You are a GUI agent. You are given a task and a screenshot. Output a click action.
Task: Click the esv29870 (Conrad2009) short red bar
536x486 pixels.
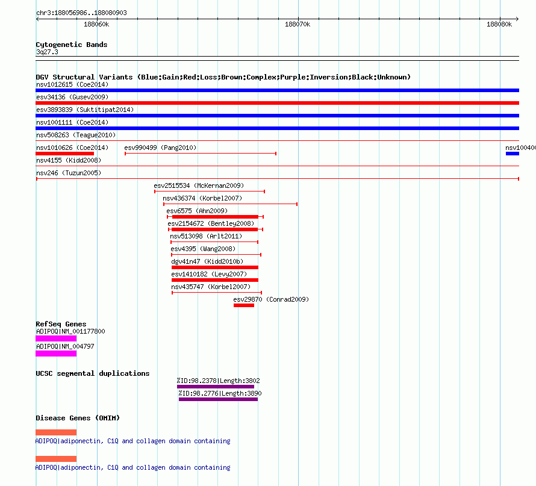tap(244, 305)
